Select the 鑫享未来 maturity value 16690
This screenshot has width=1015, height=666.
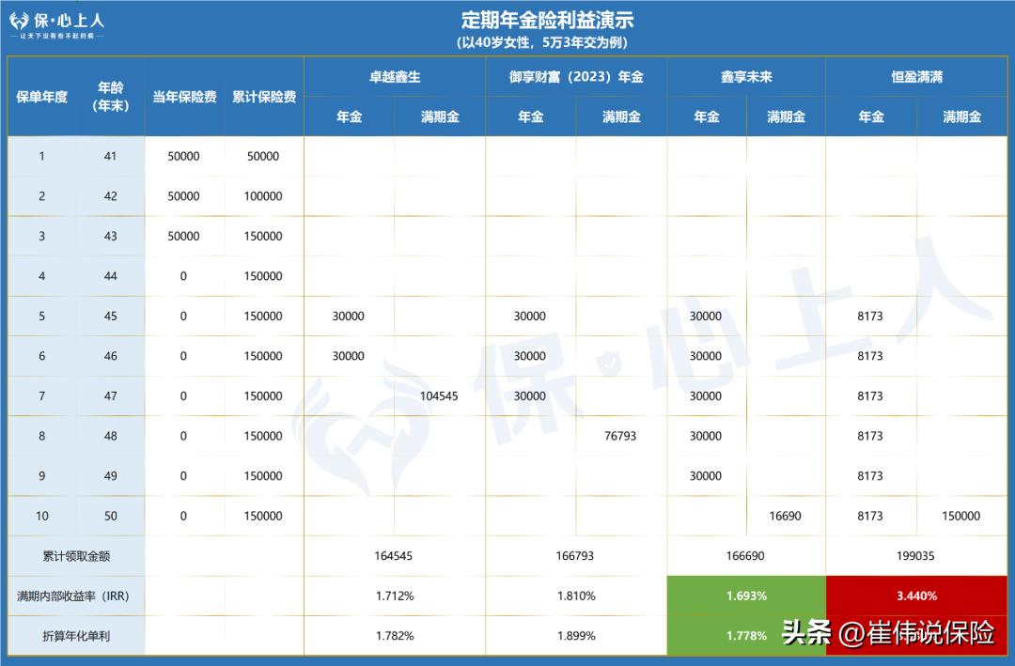point(785,517)
